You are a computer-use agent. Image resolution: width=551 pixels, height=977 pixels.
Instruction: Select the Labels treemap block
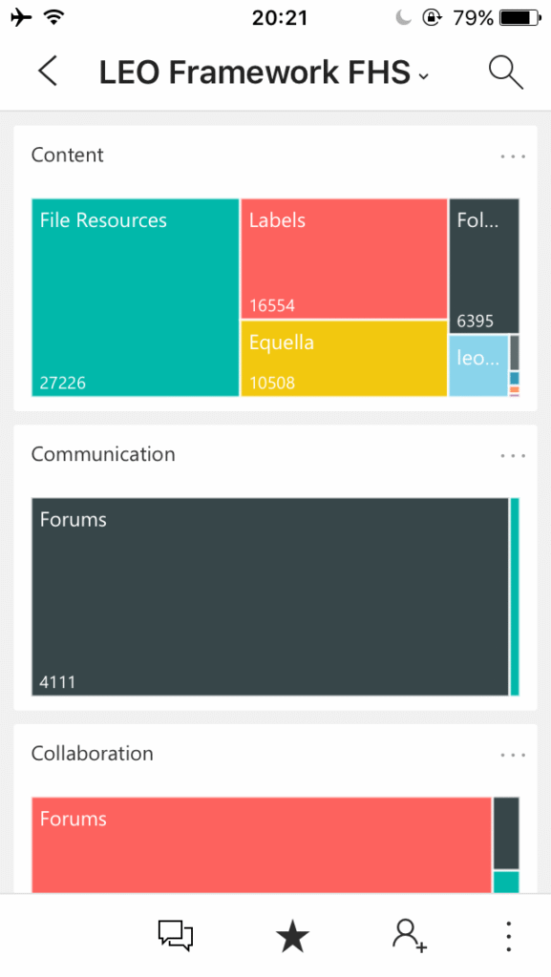pos(344,259)
